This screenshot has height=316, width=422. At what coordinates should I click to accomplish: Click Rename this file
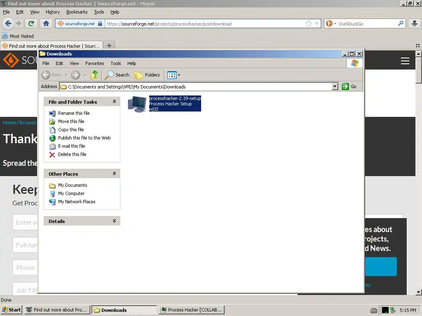tap(74, 113)
